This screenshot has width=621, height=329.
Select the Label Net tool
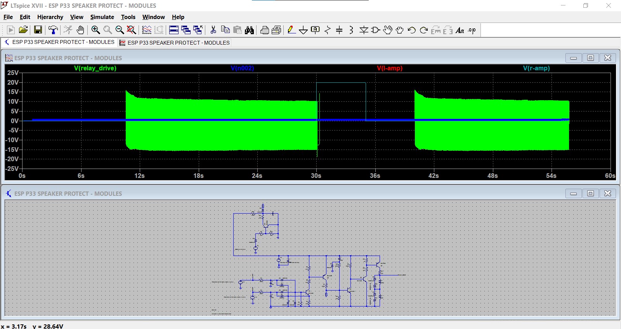pyautogui.click(x=316, y=30)
